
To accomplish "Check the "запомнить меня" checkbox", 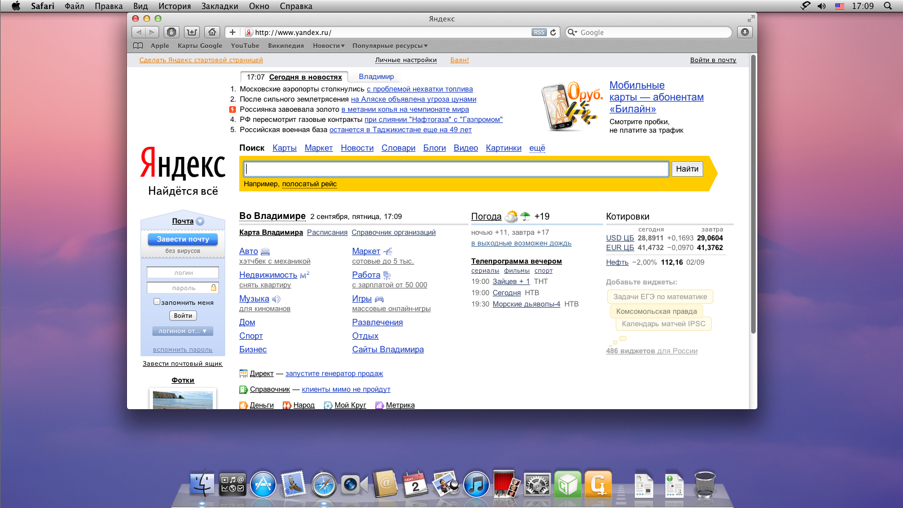I will click(x=157, y=302).
